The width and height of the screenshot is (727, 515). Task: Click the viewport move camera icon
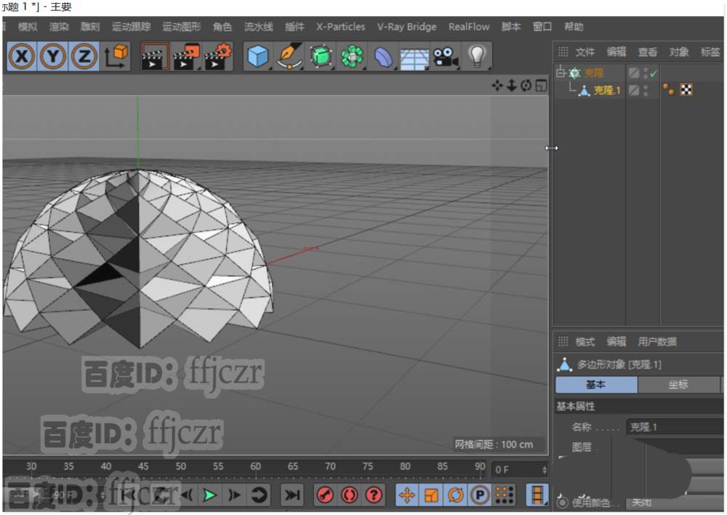[x=497, y=85]
